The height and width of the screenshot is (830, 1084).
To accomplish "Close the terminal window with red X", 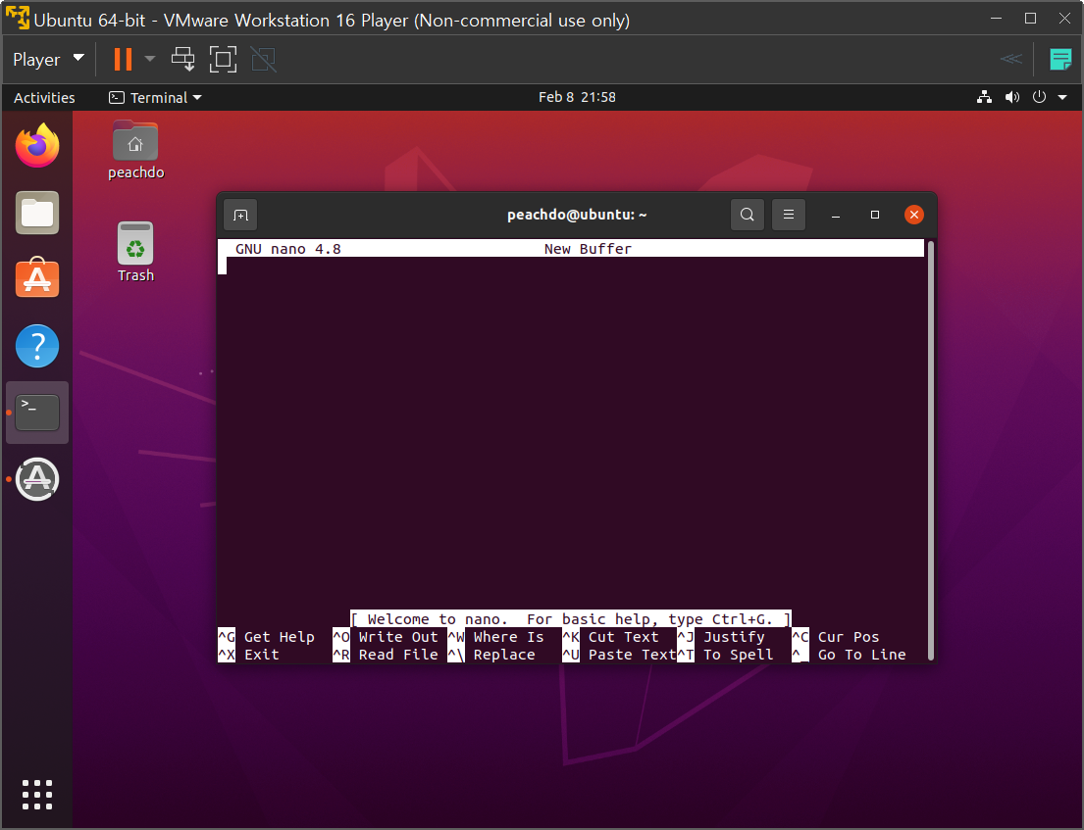I will 914,215.
